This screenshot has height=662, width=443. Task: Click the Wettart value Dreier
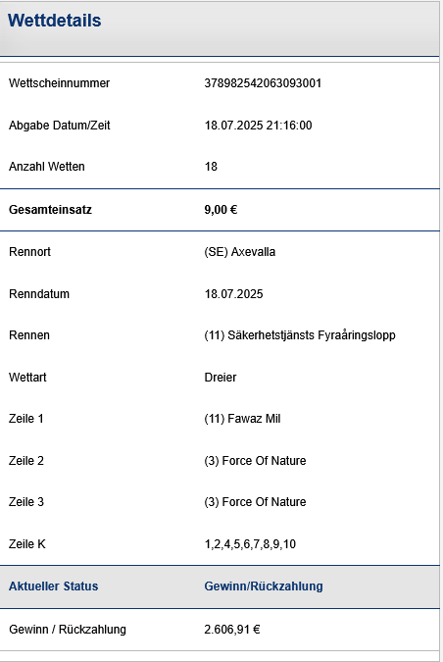click(x=221, y=377)
